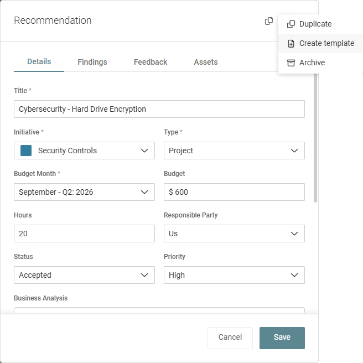Click the Budget amount field

[x=234, y=192]
